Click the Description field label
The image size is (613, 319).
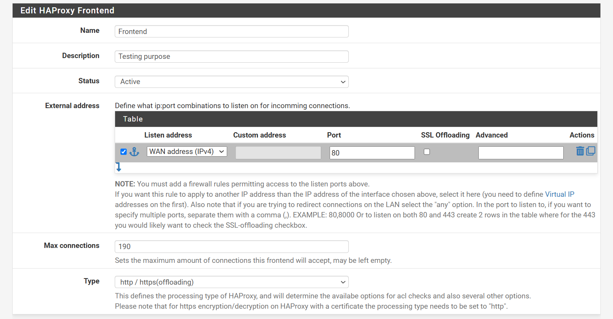coord(81,56)
